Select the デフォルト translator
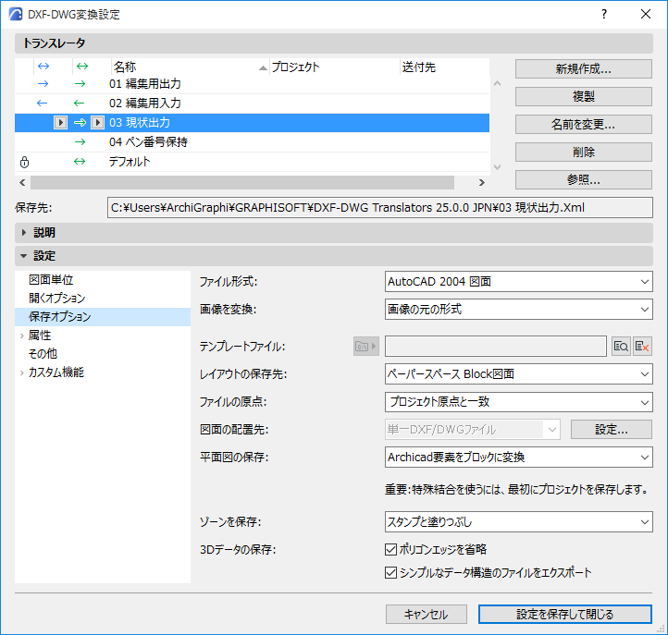The width and height of the screenshot is (668, 635). (x=252, y=162)
